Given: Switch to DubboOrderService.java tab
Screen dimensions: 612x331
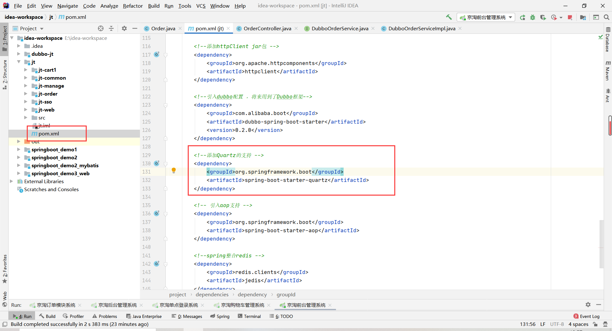Looking at the screenshot, I should [340, 28].
